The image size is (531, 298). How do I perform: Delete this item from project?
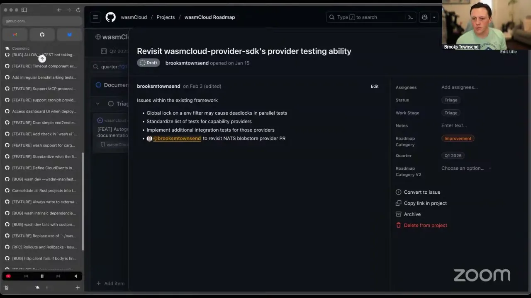click(421, 226)
